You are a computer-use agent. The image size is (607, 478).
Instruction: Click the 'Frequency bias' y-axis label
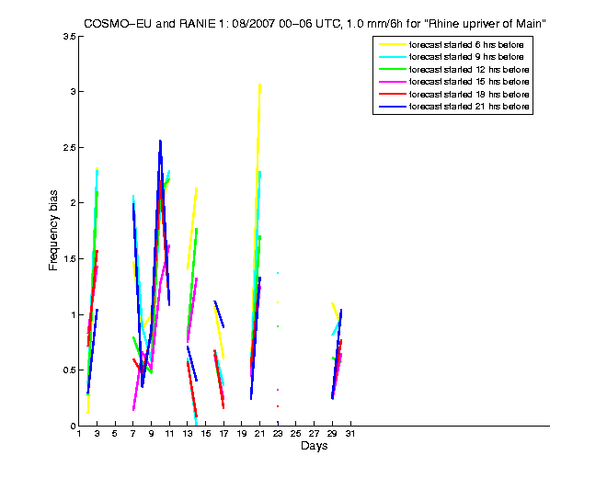pyautogui.click(x=53, y=231)
